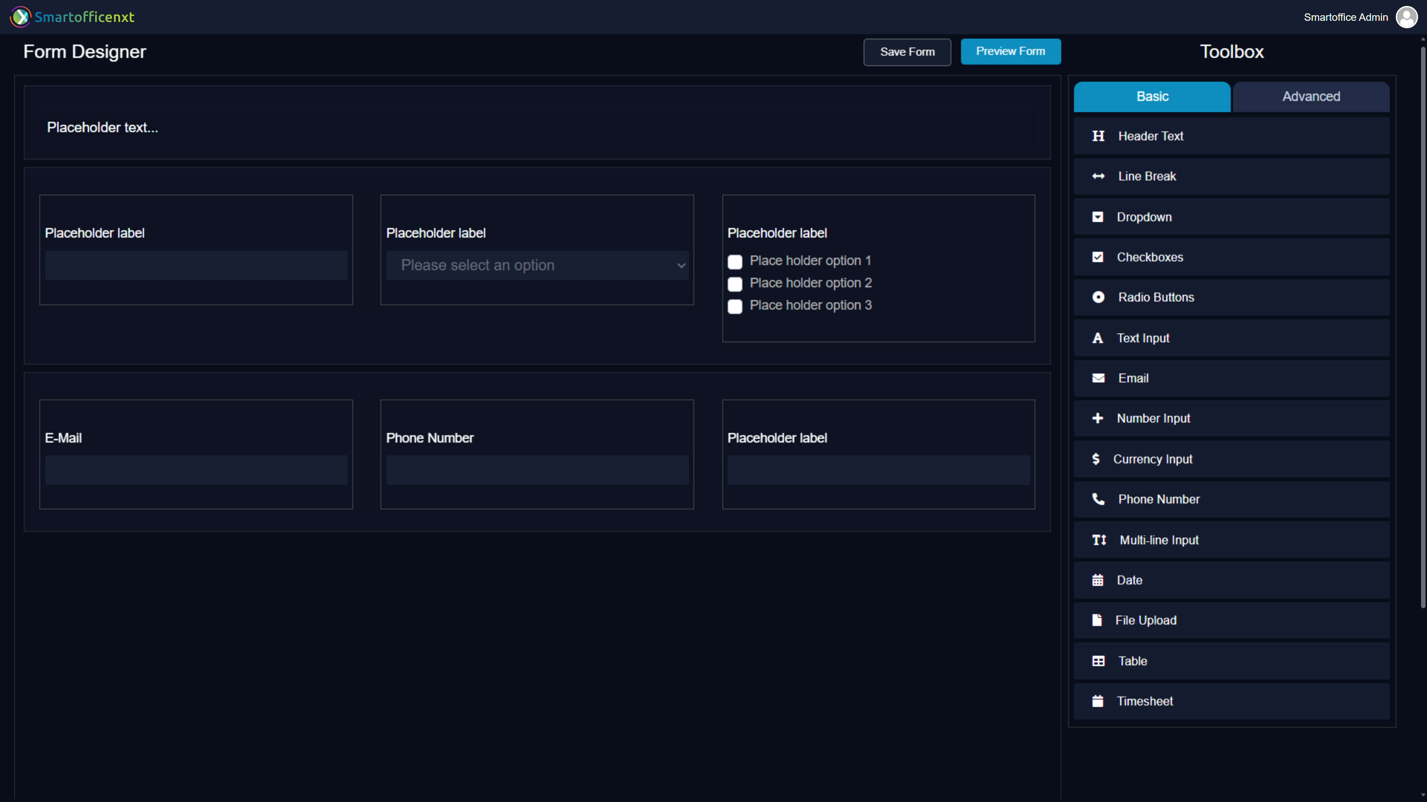This screenshot has width=1427, height=802.
Task: Switch to the Advanced toolbox tab
Action: [x=1311, y=97]
